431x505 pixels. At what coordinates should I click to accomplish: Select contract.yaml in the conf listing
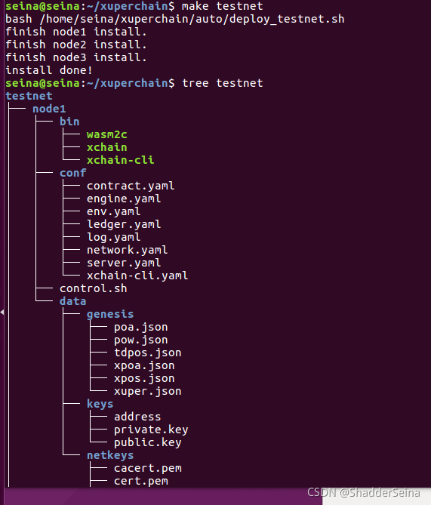click(x=131, y=186)
